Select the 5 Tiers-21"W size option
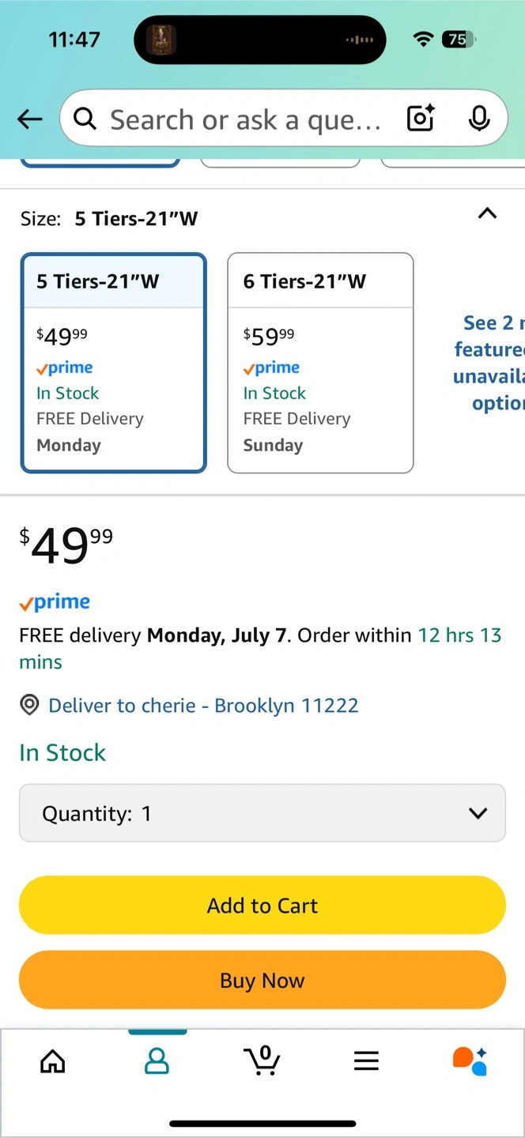525x1138 pixels. pyautogui.click(x=114, y=363)
